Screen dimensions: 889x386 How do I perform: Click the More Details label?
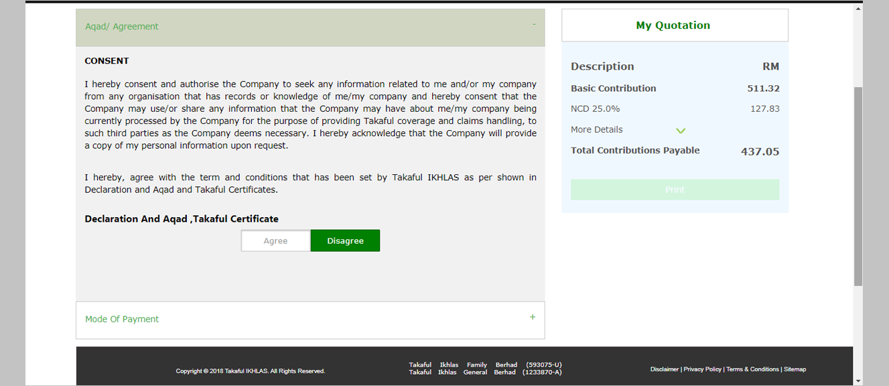(x=596, y=129)
